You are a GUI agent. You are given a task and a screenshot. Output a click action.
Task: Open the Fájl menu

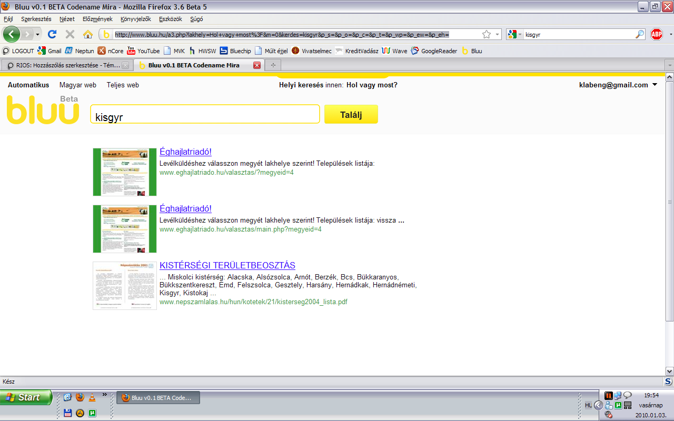click(8, 19)
